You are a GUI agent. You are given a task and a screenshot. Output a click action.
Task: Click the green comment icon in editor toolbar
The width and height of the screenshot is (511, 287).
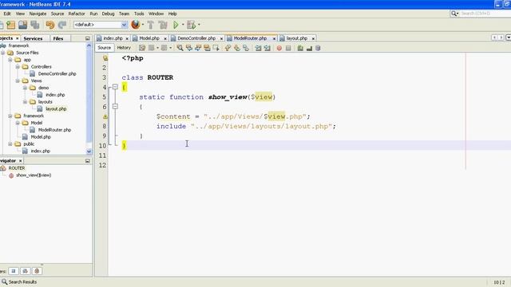click(x=300, y=48)
